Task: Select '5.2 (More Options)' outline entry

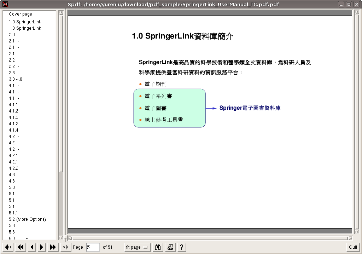Action: 27,219
